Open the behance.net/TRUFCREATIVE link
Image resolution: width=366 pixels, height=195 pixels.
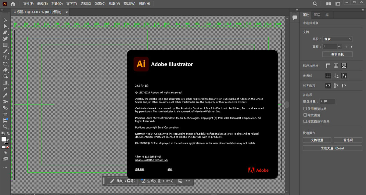pos(152,160)
